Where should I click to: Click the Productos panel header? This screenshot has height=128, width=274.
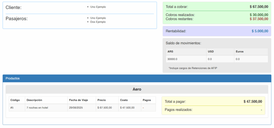point(13,78)
